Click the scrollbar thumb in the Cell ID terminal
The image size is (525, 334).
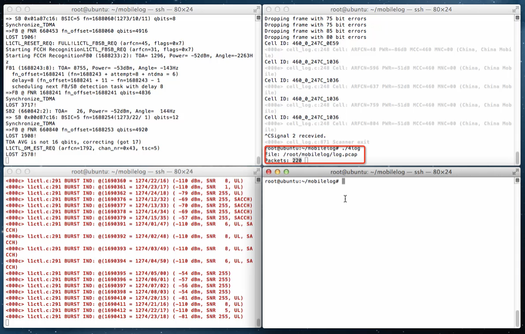pos(517,157)
